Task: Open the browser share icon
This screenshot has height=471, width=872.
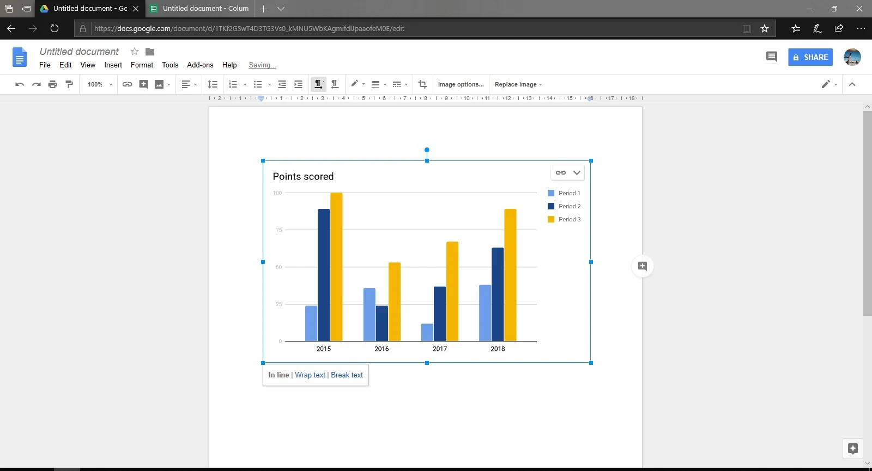Action: click(x=839, y=28)
